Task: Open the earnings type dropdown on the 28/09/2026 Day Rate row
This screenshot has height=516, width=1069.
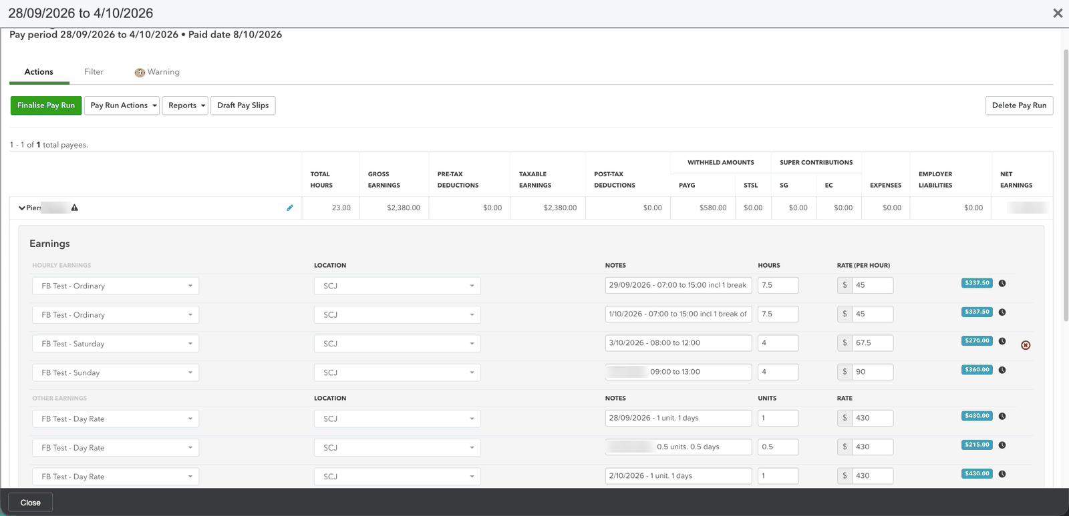Action: (116, 419)
